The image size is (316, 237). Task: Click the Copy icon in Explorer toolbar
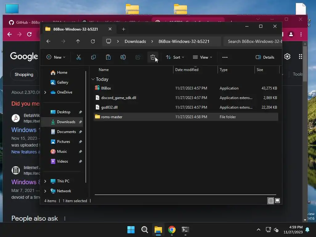tap(93, 57)
